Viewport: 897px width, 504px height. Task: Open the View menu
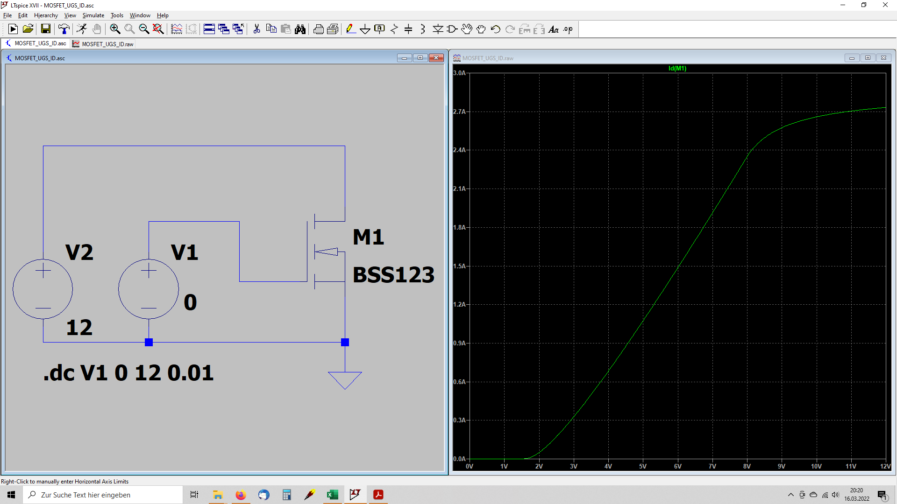[x=70, y=15]
